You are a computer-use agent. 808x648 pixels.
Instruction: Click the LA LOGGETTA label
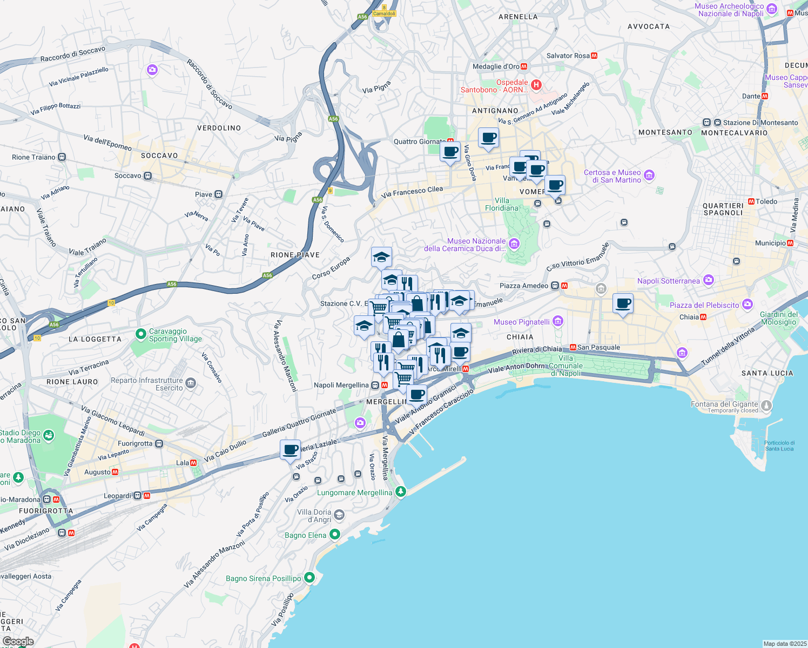pos(95,339)
